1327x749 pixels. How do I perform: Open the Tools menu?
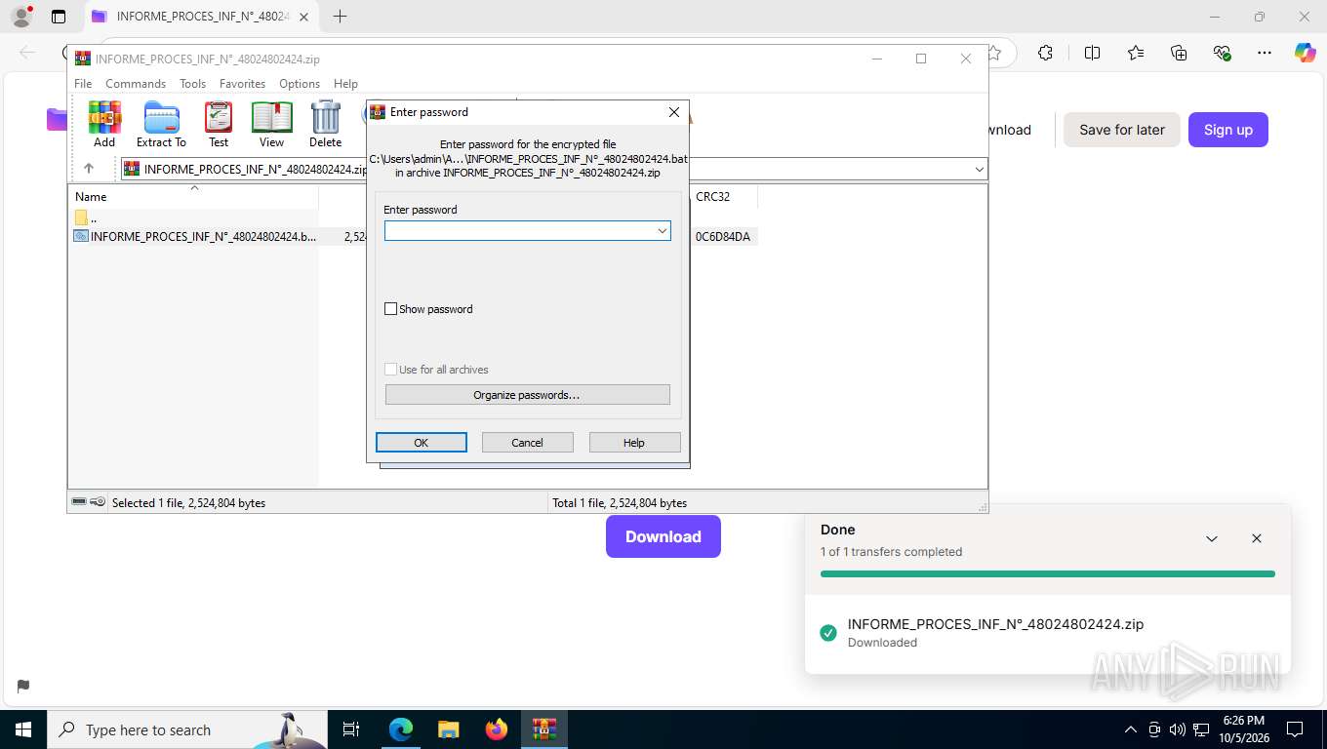(x=192, y=84)
